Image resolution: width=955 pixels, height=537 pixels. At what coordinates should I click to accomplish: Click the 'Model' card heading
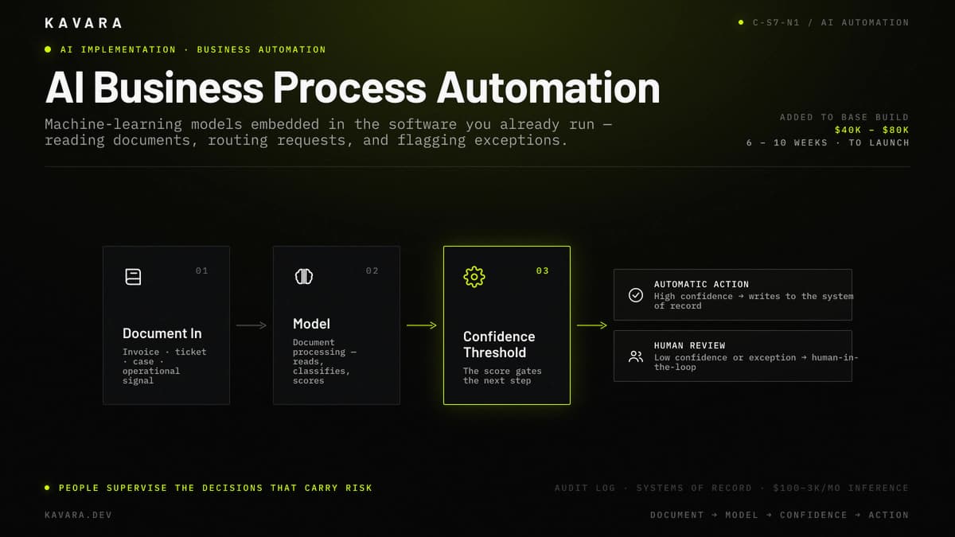pos(311,324)
